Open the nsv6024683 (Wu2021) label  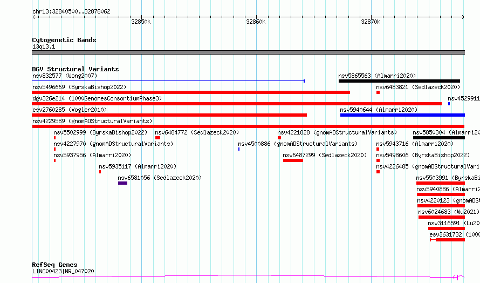(449, 212)
